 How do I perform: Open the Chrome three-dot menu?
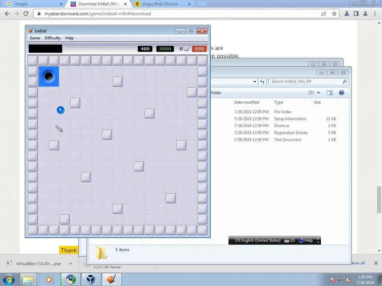coord(375,14)
